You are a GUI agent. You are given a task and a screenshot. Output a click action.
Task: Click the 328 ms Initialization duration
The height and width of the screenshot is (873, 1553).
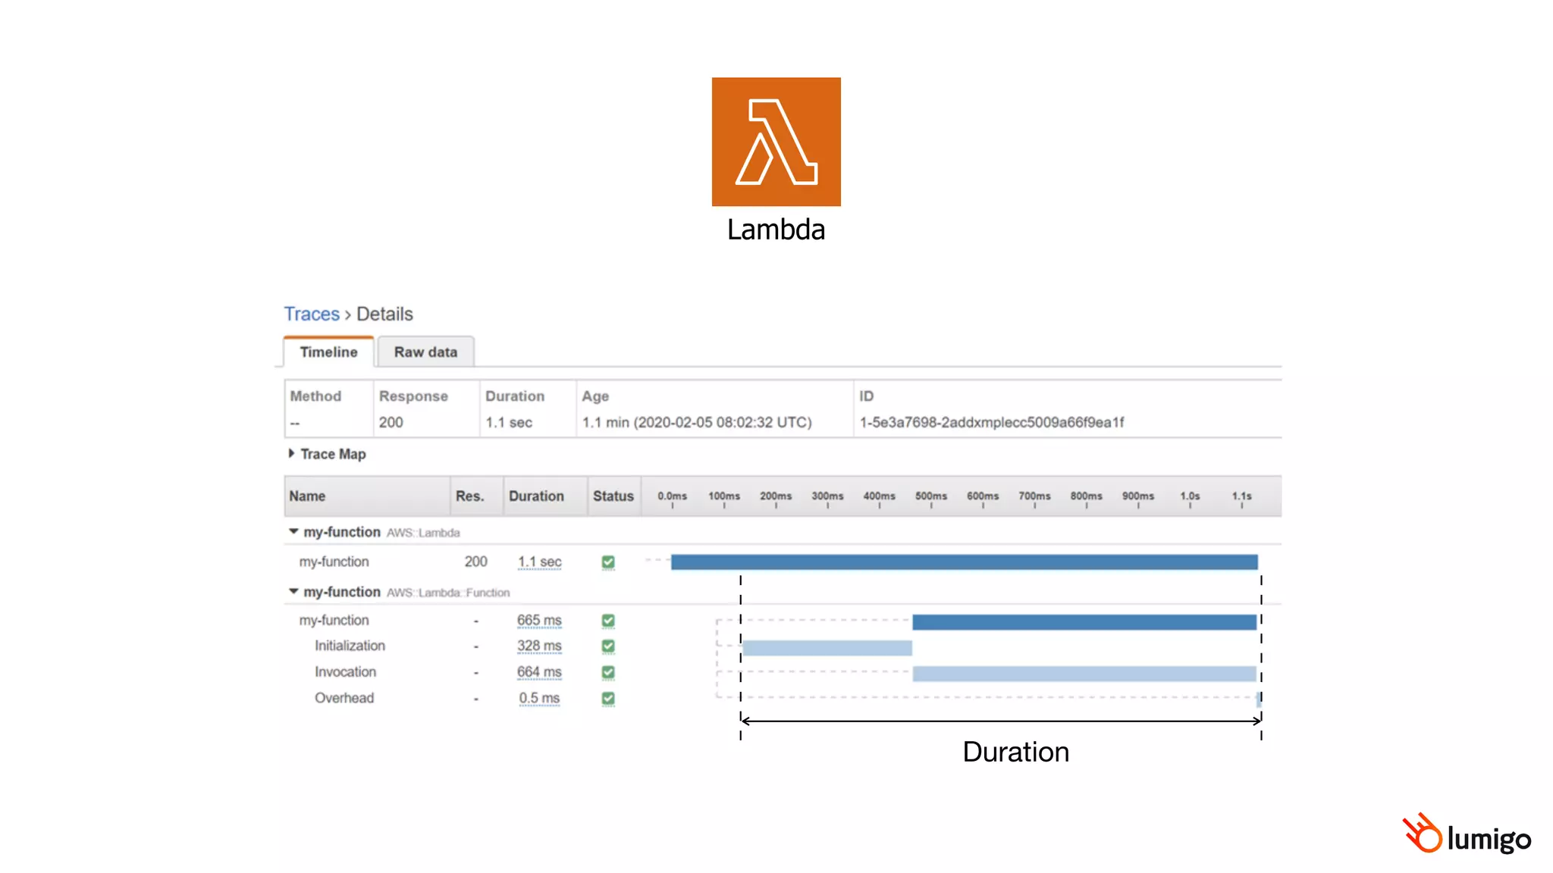(539, 646)
